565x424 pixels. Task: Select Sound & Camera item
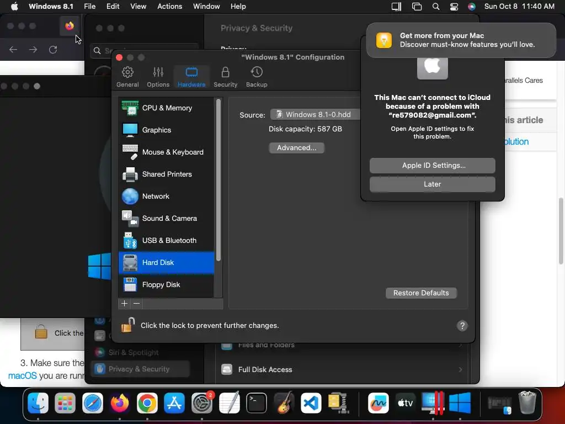click(x=166, y=218)
